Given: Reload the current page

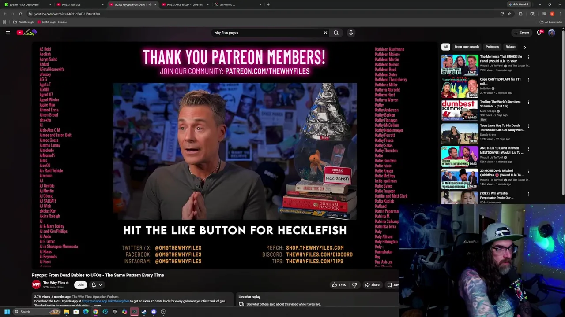Looking at the screenshot, I should [21, 14].
